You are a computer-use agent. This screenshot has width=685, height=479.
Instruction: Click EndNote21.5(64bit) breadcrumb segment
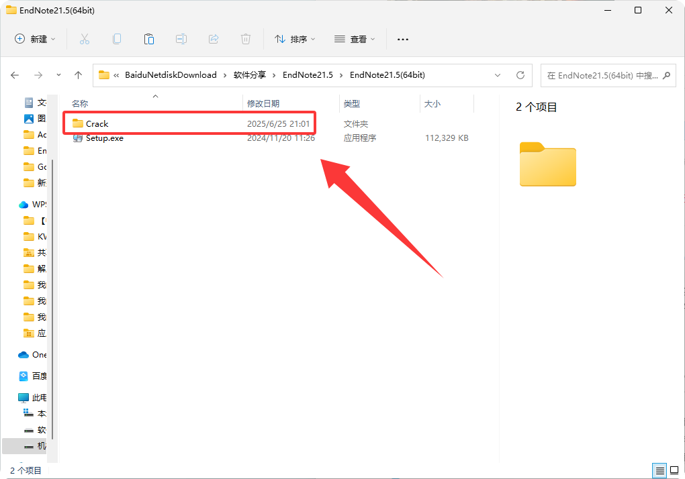[x=387, y=75]
